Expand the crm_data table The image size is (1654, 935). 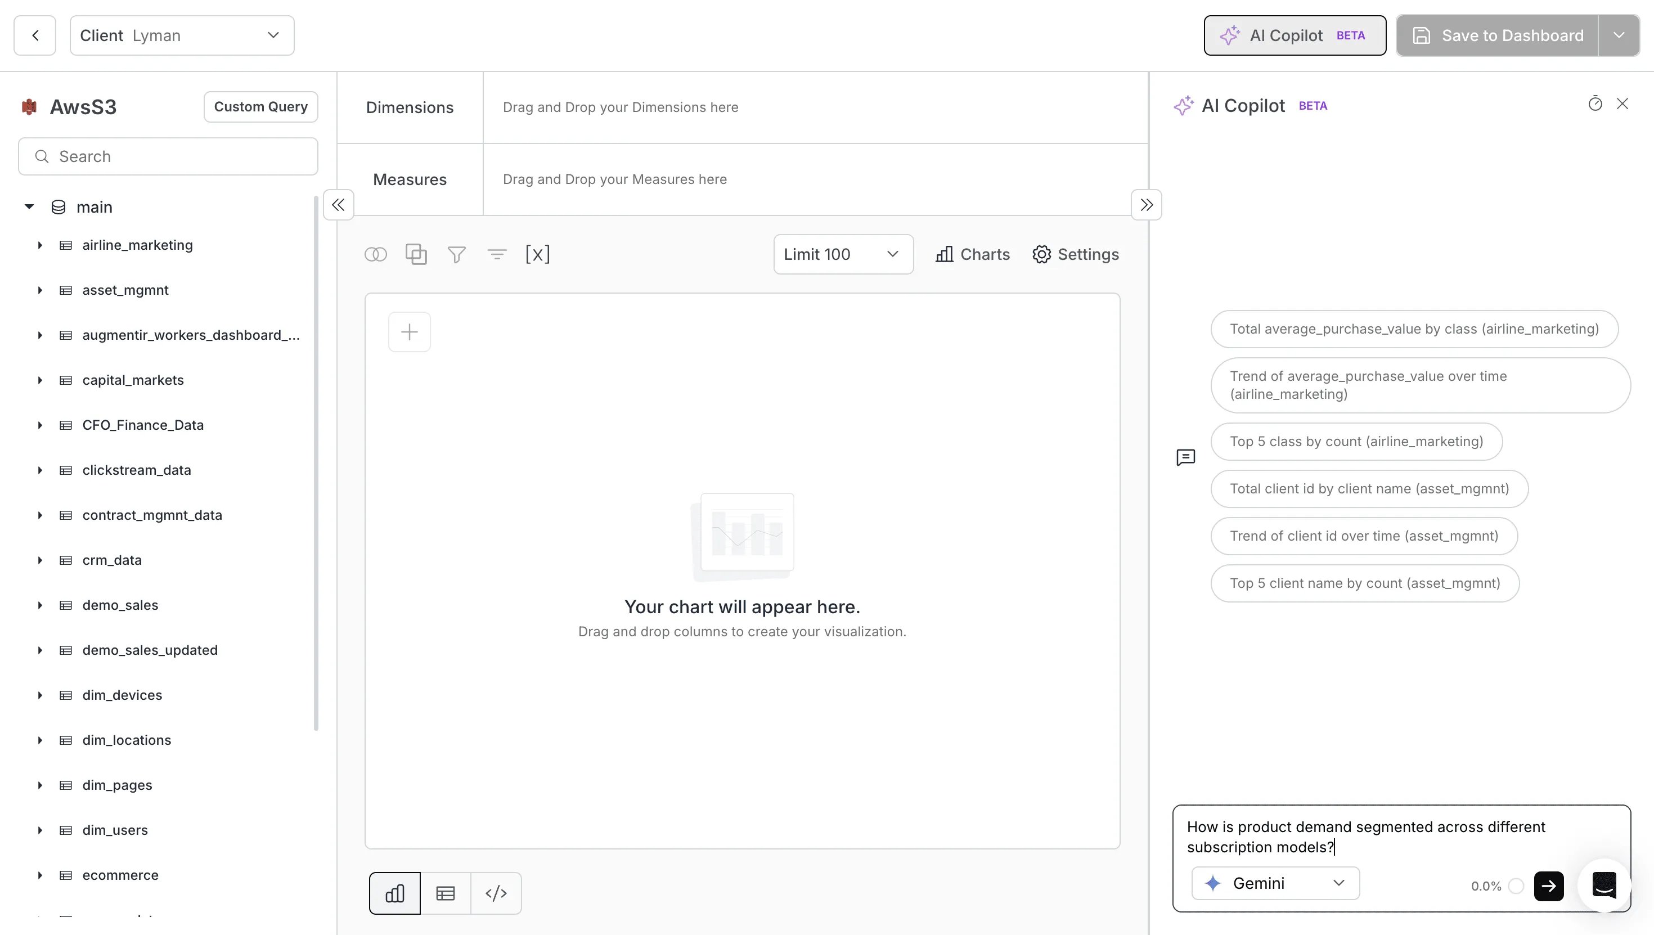40,560
